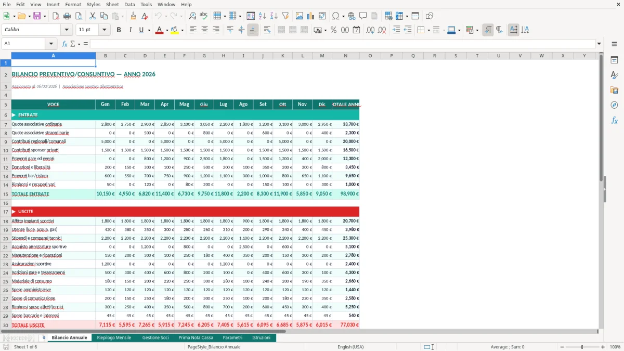Toggle the AutoFilter funnel icon
This screenshot has height=351, width=624.
(285, 16)
